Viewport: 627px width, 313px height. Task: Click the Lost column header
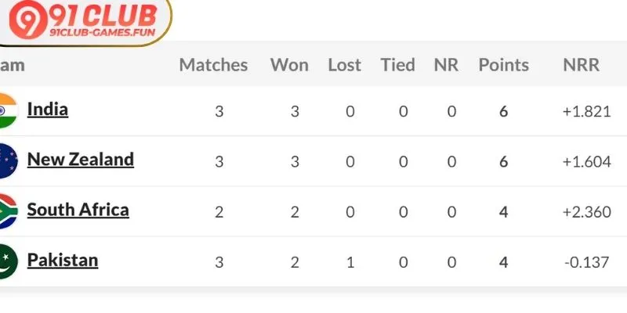pyautogui.click(x=345, y=65)
